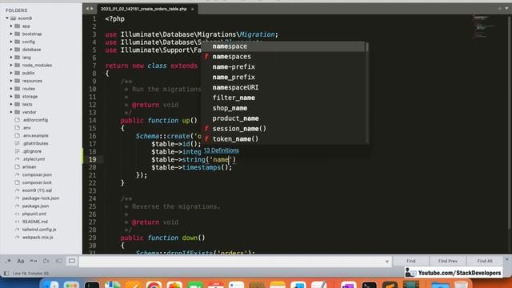Click the sidebar toggle icon in status bar

coord(6,274)
